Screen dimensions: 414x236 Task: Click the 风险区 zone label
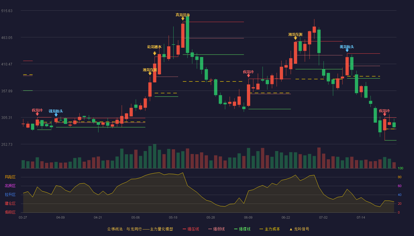pyautogui.click(x=10, y=177)
